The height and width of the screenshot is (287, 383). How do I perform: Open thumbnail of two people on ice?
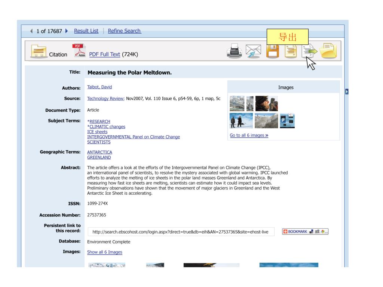[241, 121]
